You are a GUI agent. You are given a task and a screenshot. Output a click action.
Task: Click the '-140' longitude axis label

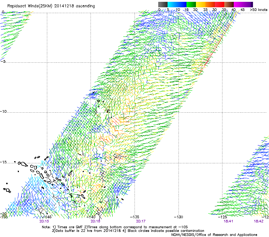(91, 217)
